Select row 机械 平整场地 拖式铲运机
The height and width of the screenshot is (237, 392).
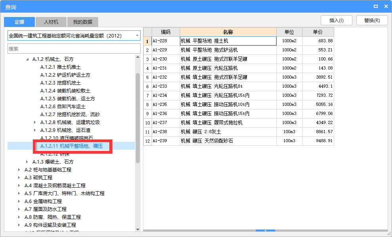(228, 50)
